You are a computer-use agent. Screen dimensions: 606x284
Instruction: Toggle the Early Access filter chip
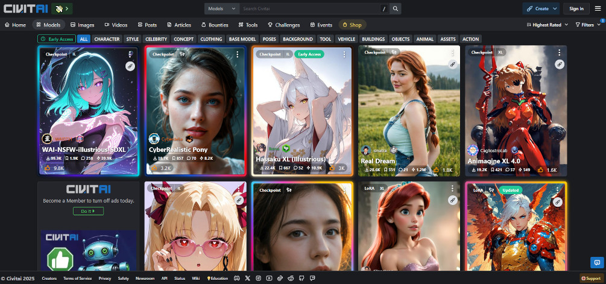coord(57,39)
